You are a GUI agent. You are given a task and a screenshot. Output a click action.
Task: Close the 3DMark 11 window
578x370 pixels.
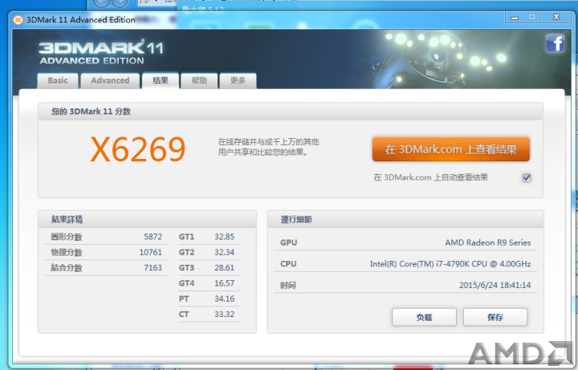click(x=556, y=18)
